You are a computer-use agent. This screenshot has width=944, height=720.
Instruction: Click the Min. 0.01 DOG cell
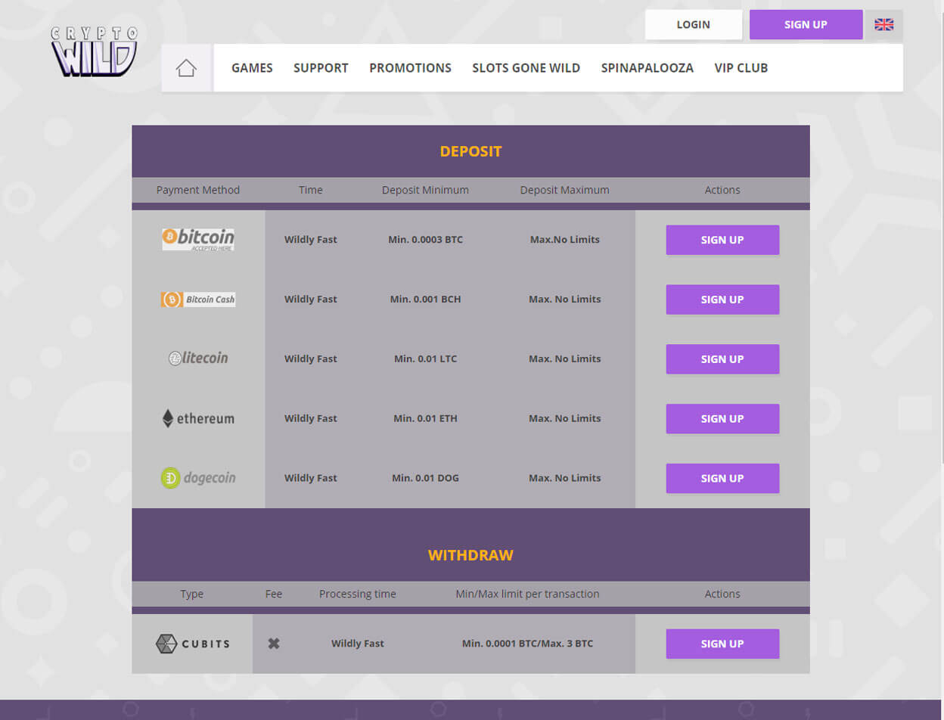[x=425, y=478]
